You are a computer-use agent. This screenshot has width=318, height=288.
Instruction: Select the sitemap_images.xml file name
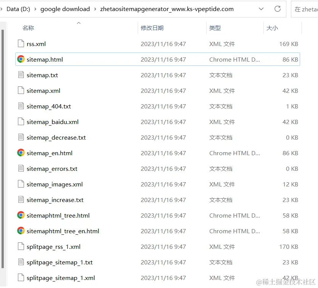pos(55,184)
